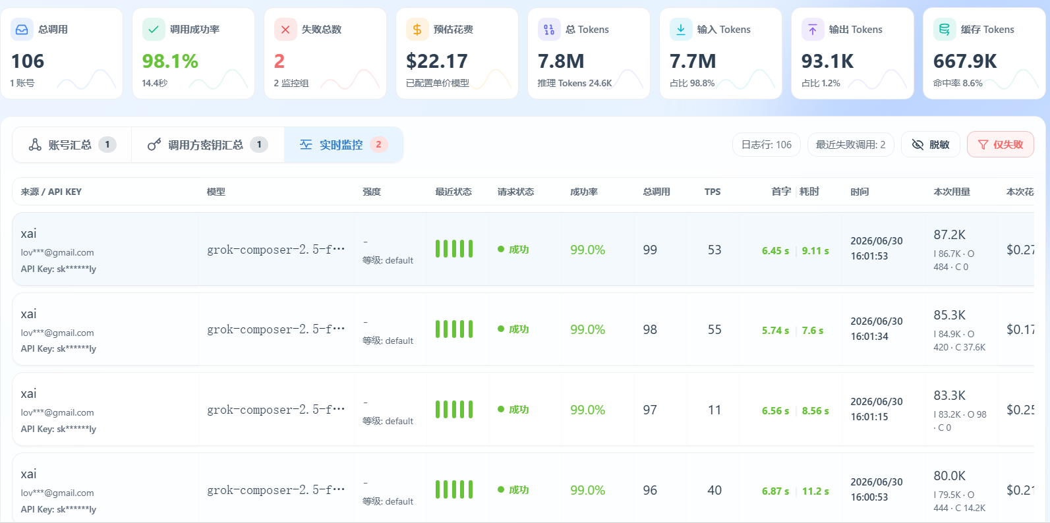Viewport: 1050px width, 523px height.
Task: Click the 模型 column header
Action: click(x=216, y=192)
